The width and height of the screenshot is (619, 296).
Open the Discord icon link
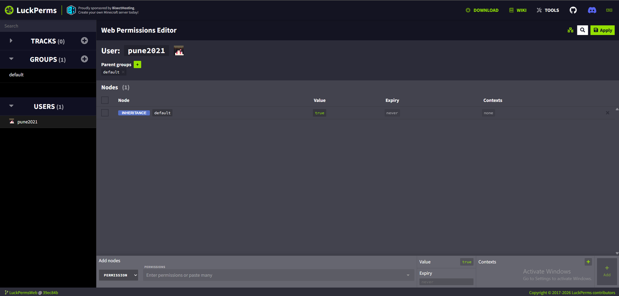[592, 10]
